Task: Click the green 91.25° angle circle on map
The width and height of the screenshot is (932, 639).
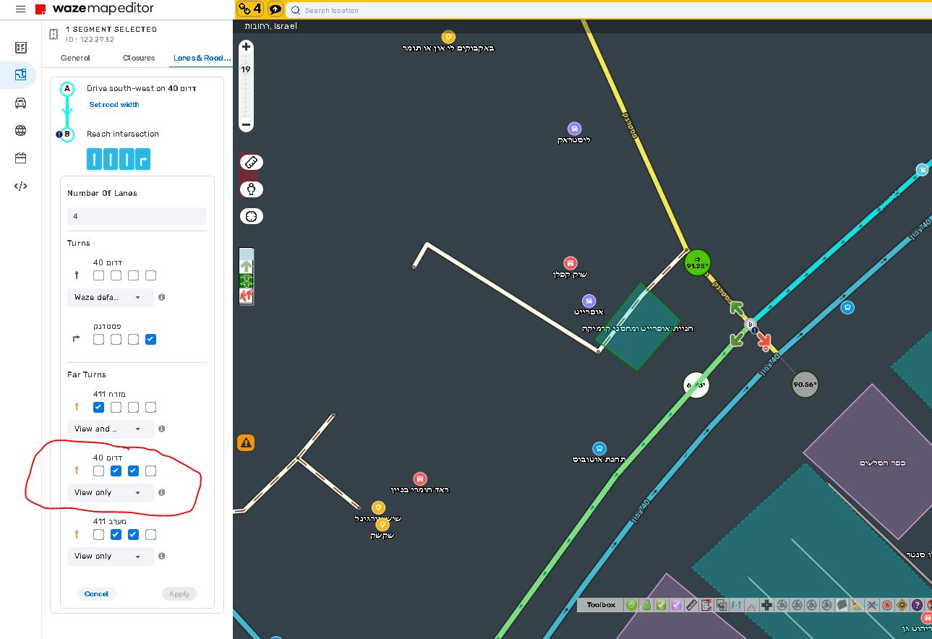Action: [x=697, y=262]
